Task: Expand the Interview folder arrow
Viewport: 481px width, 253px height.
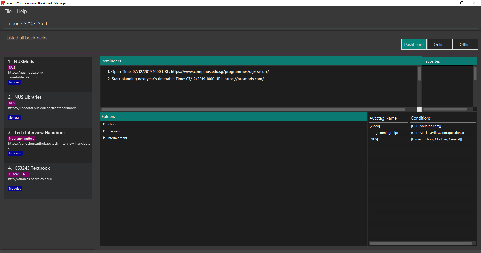Action: point(104,131)
